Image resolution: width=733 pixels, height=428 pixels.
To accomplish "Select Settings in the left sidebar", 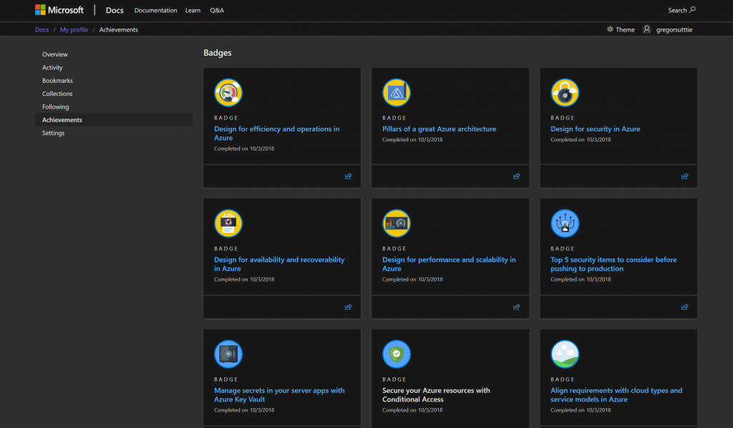I will (x=55, y=133).
